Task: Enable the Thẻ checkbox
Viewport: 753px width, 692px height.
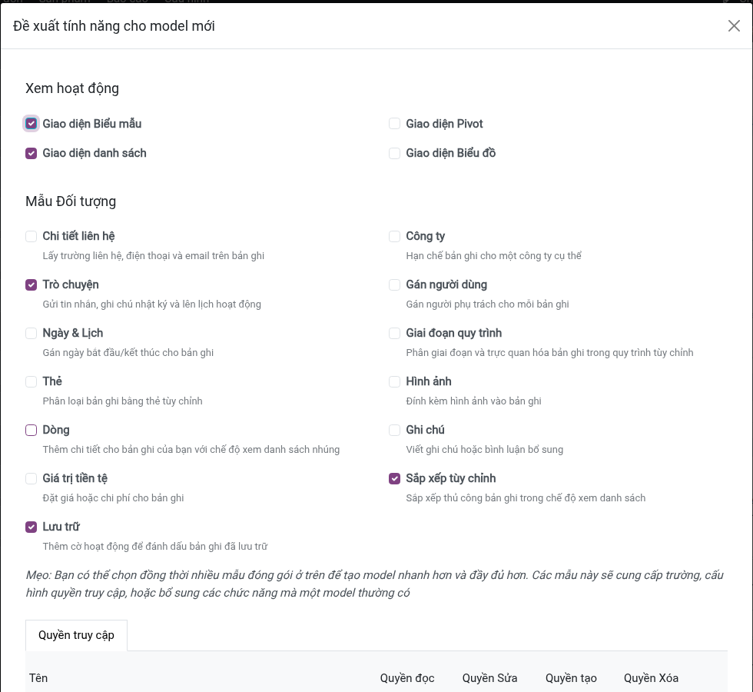Action: [x=32, y=381]
